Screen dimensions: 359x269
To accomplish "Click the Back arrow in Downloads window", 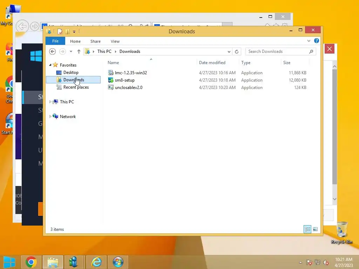I will [x=53, y=51].
